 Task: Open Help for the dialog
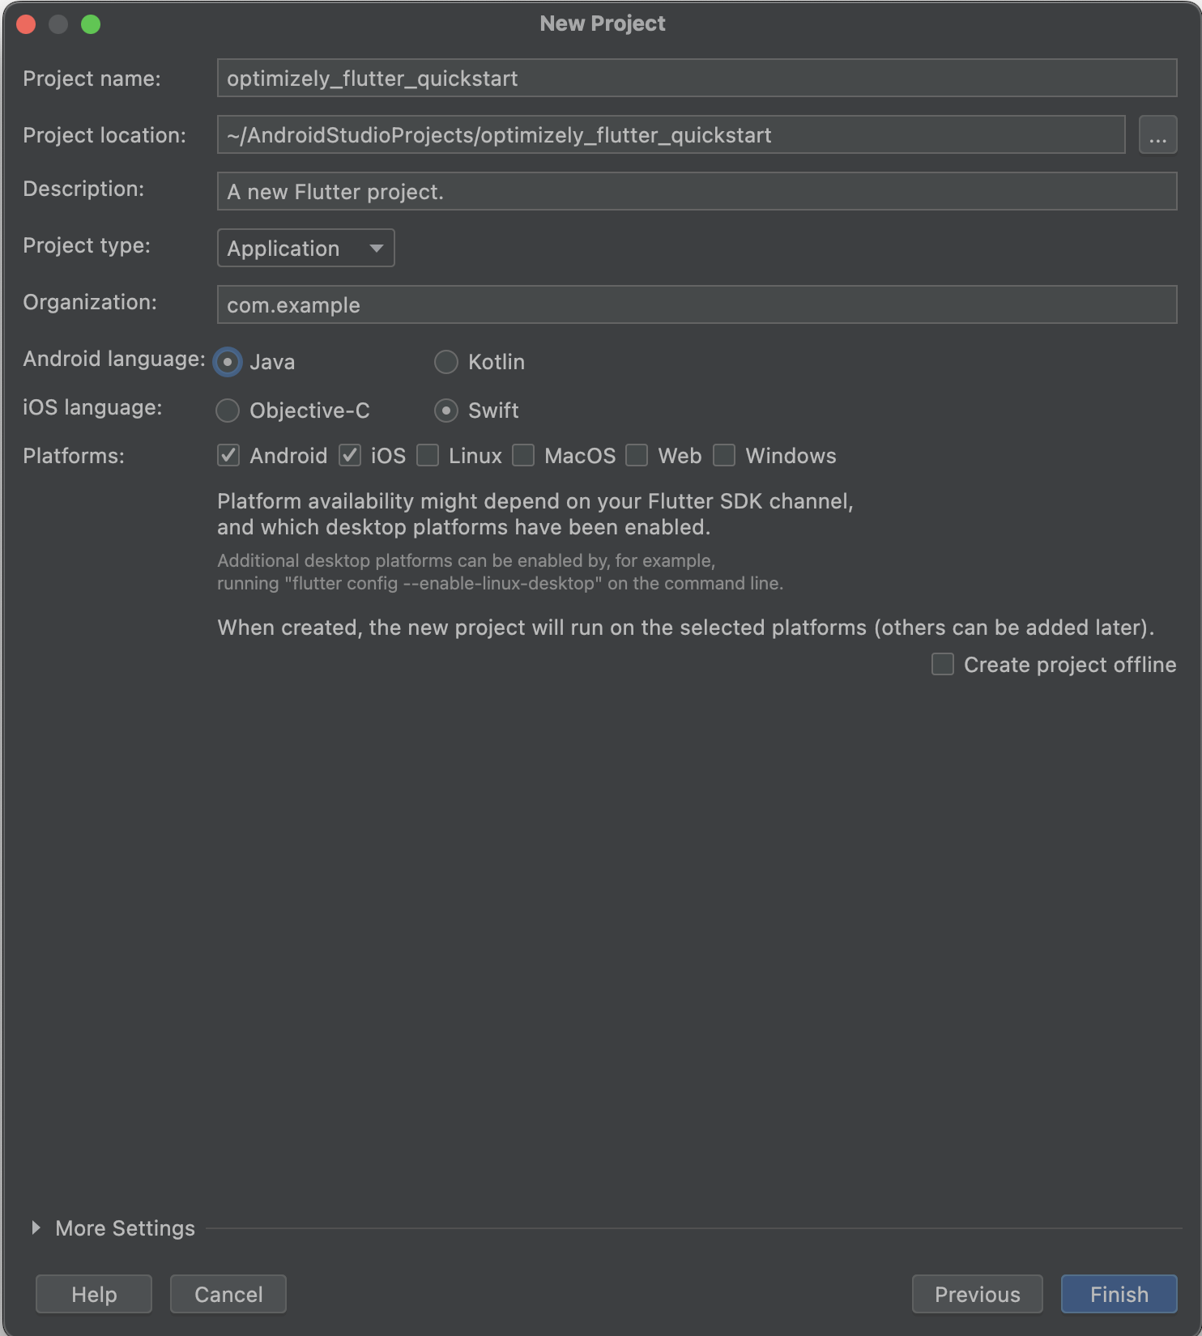pos(94,1294)
